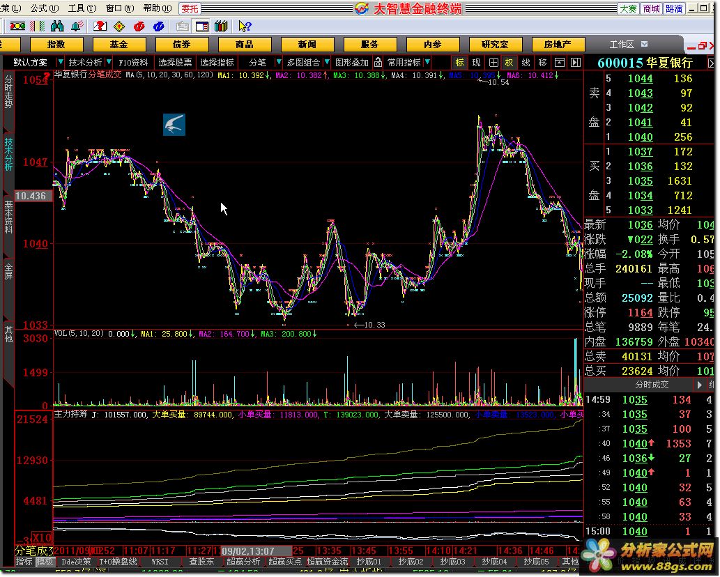Click the play-to-end panel icon
Image resolution: width=720 pixels, height=577 pixels.
tap(575, 63)
